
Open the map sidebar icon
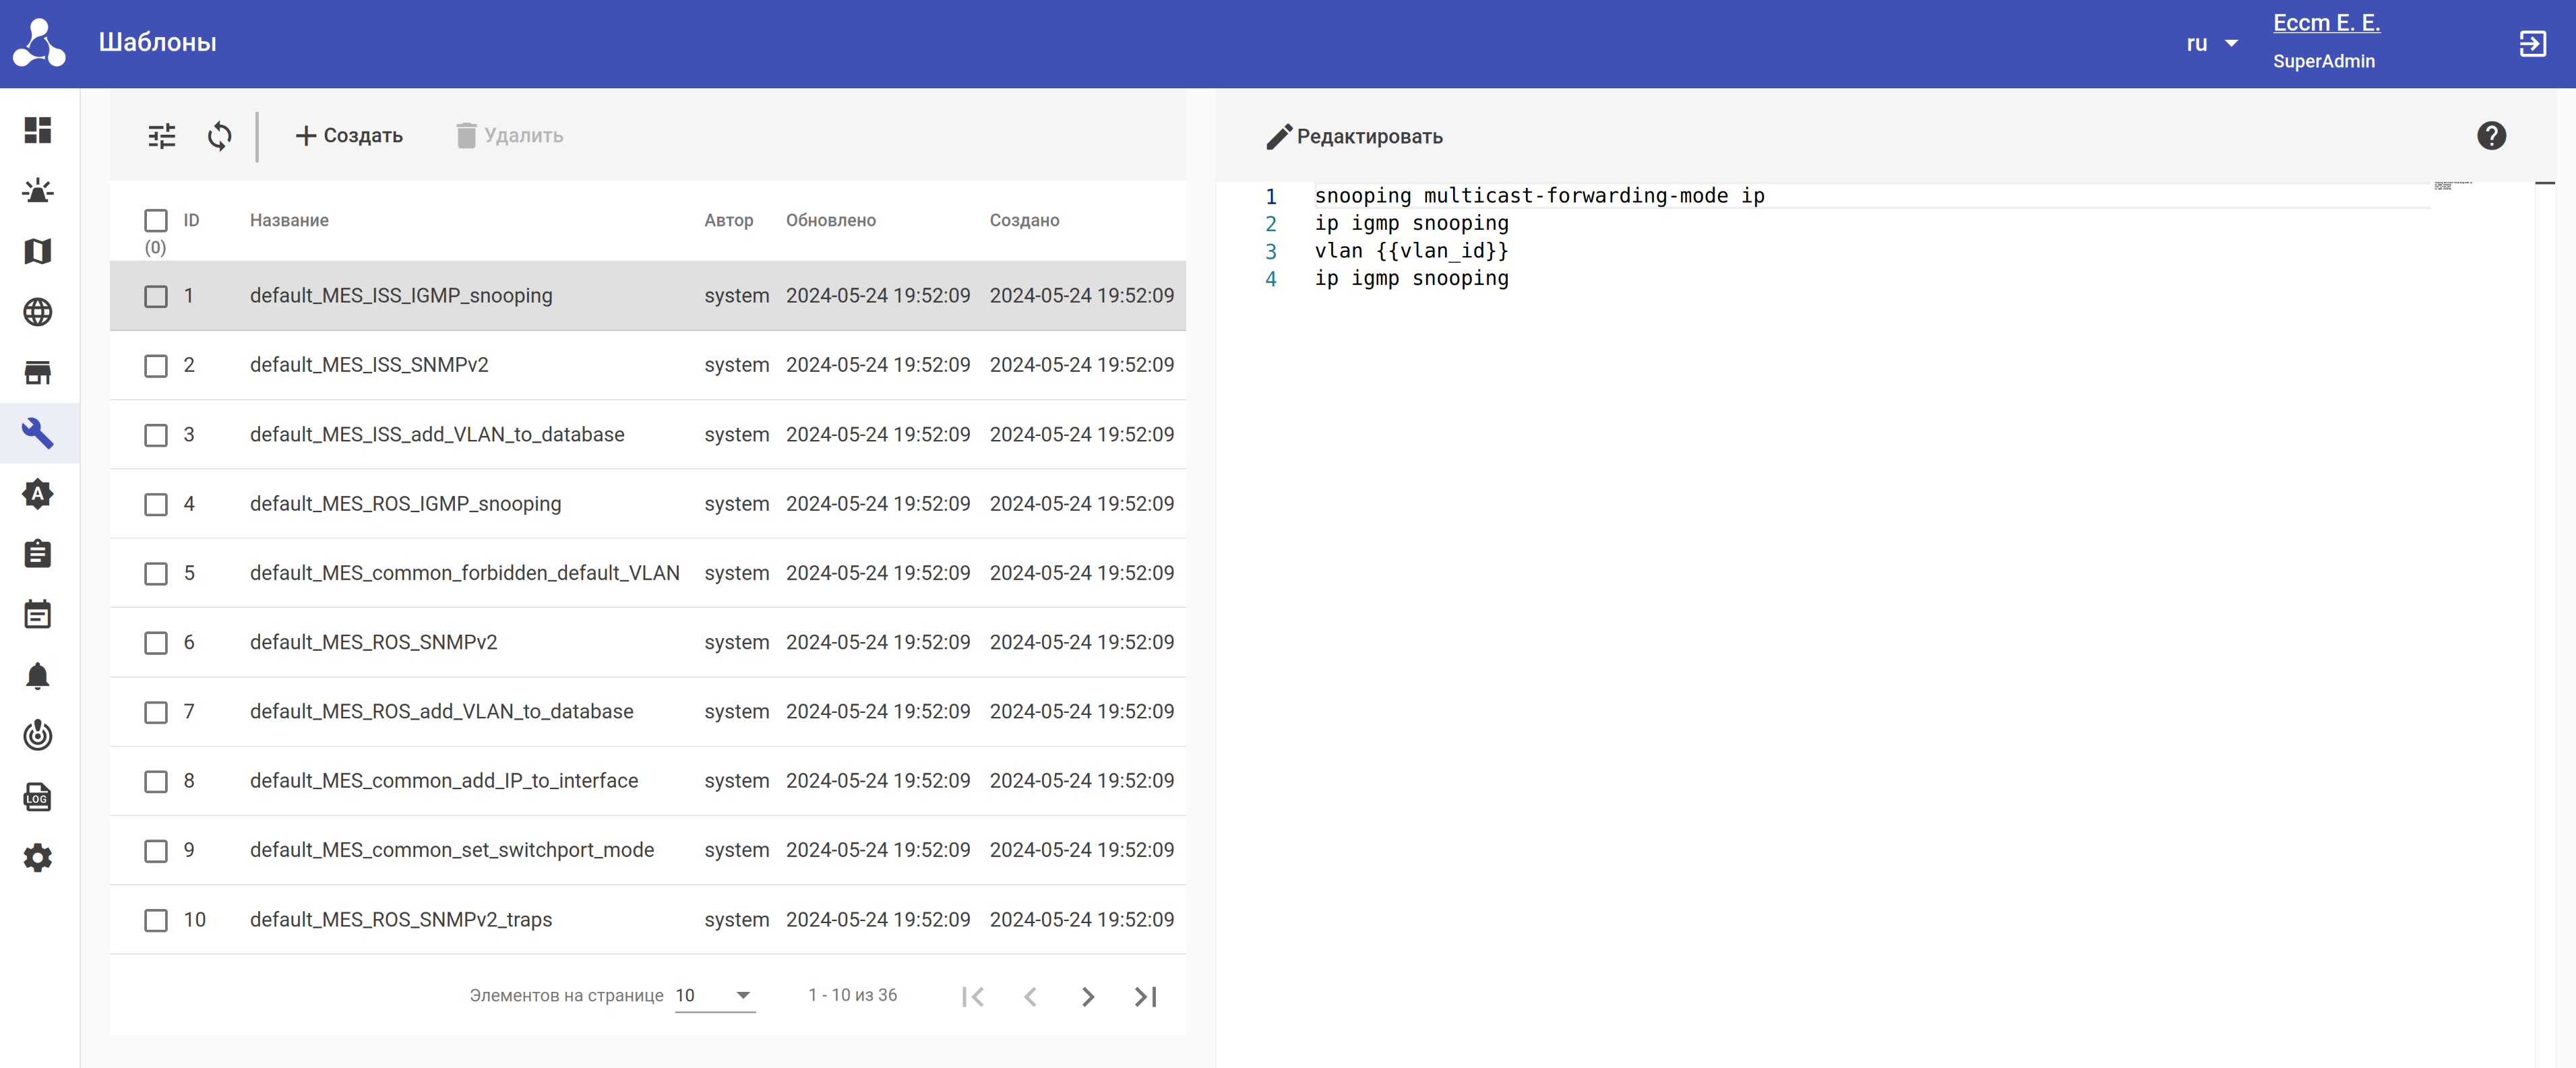coord(38,251)
